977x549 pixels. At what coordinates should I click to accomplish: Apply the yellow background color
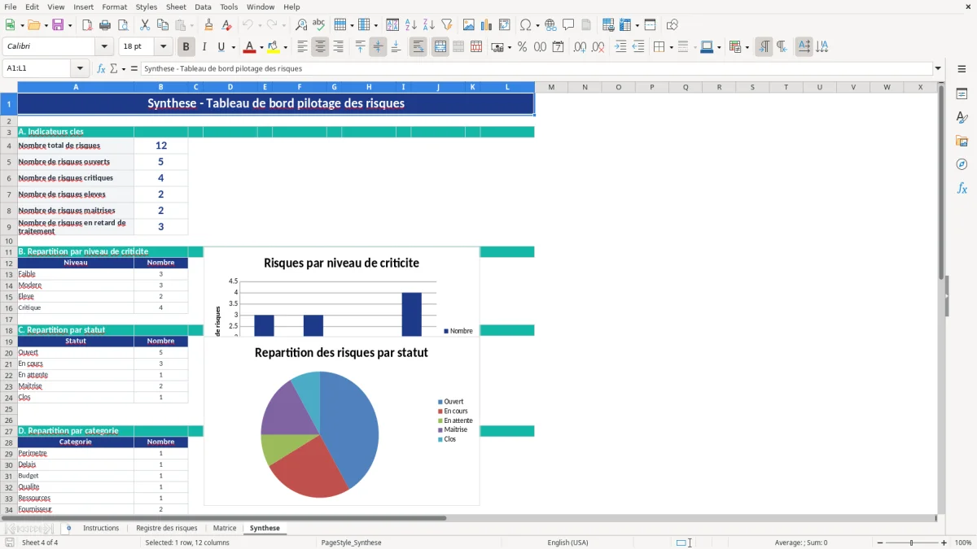click(274, 47)
